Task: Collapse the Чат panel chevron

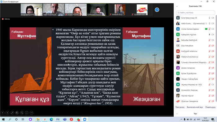Action: click(177, 114)
